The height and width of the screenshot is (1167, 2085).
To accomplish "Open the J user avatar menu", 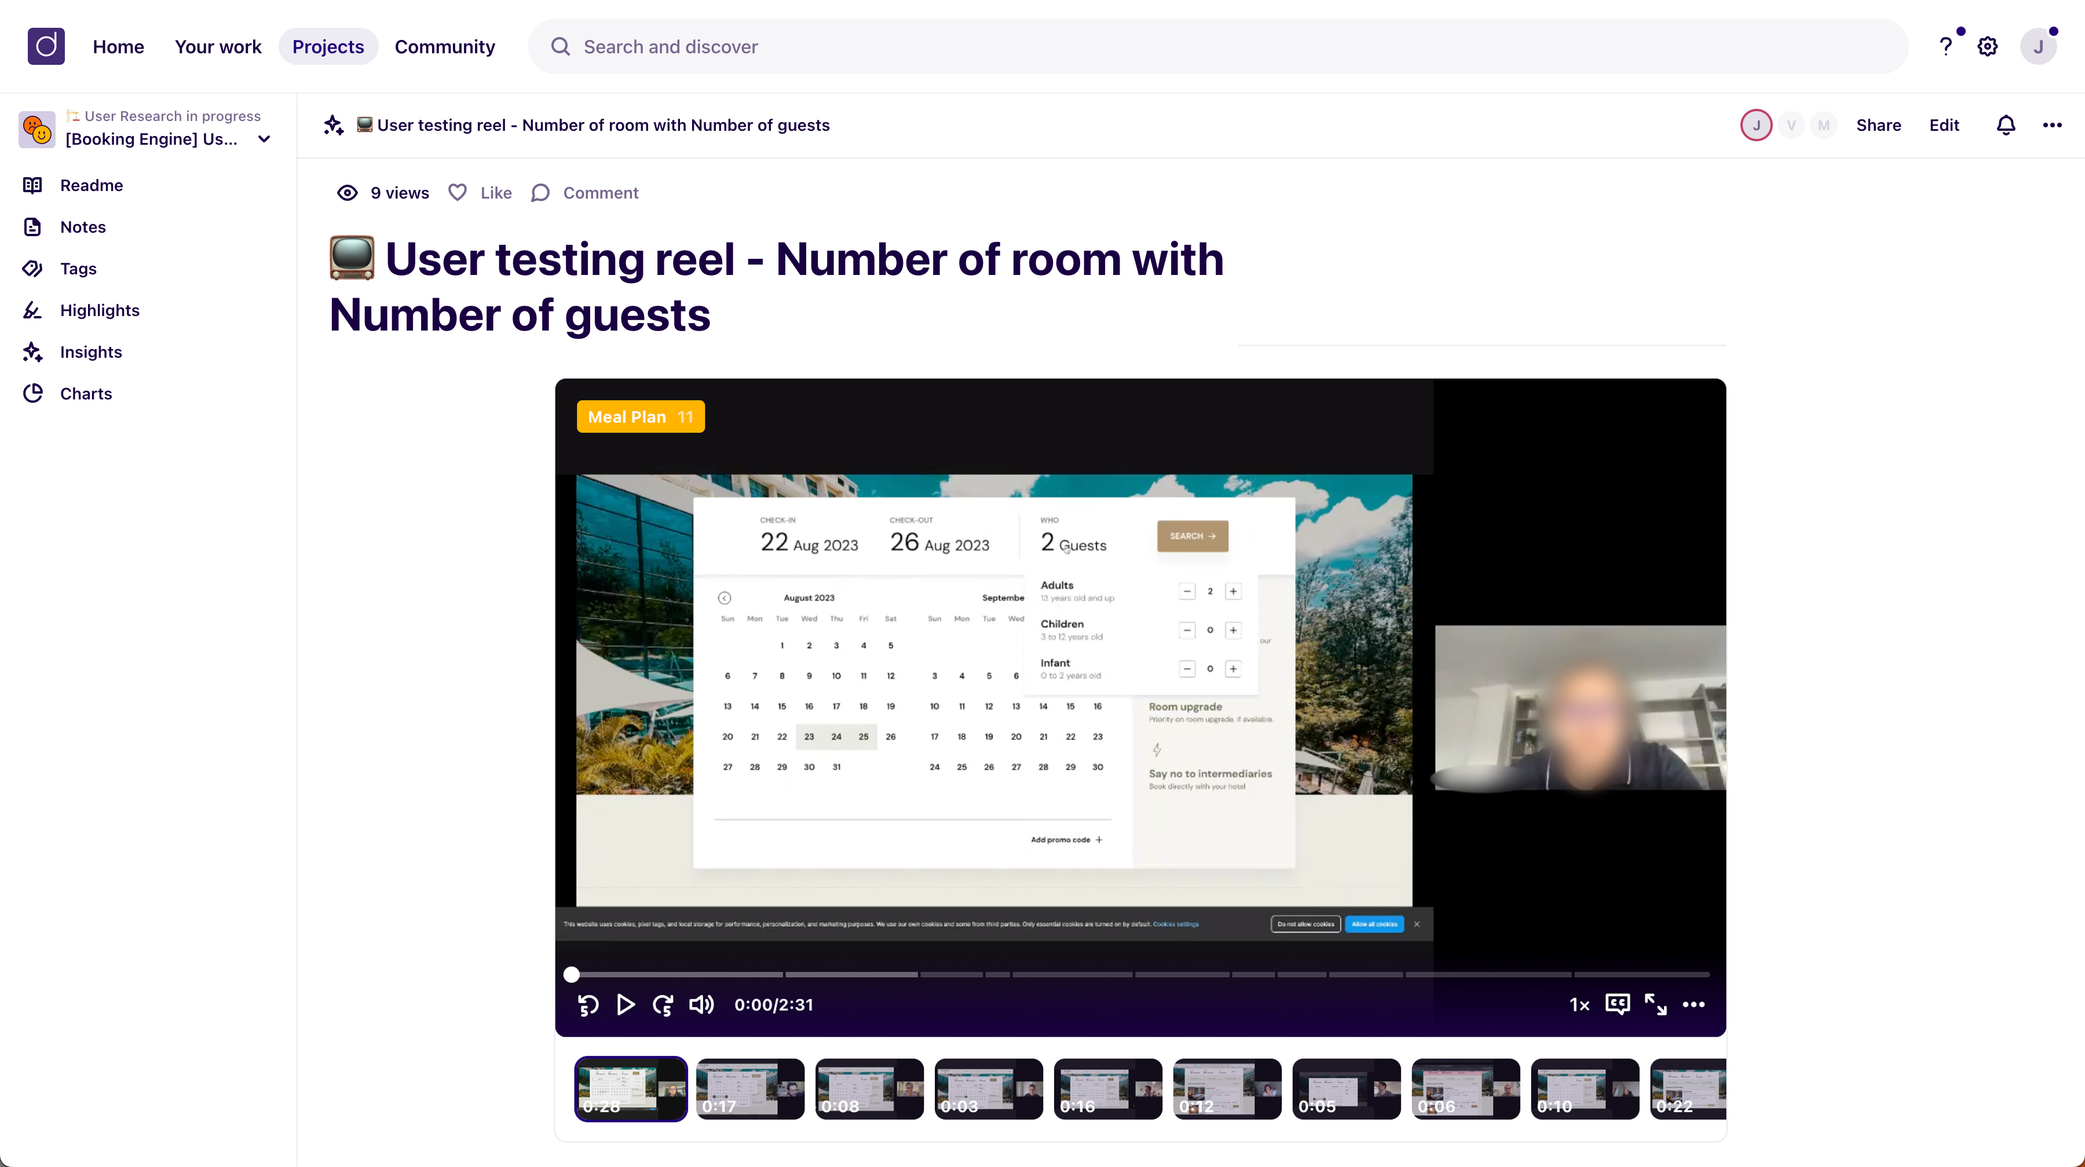I will 2038,46.
